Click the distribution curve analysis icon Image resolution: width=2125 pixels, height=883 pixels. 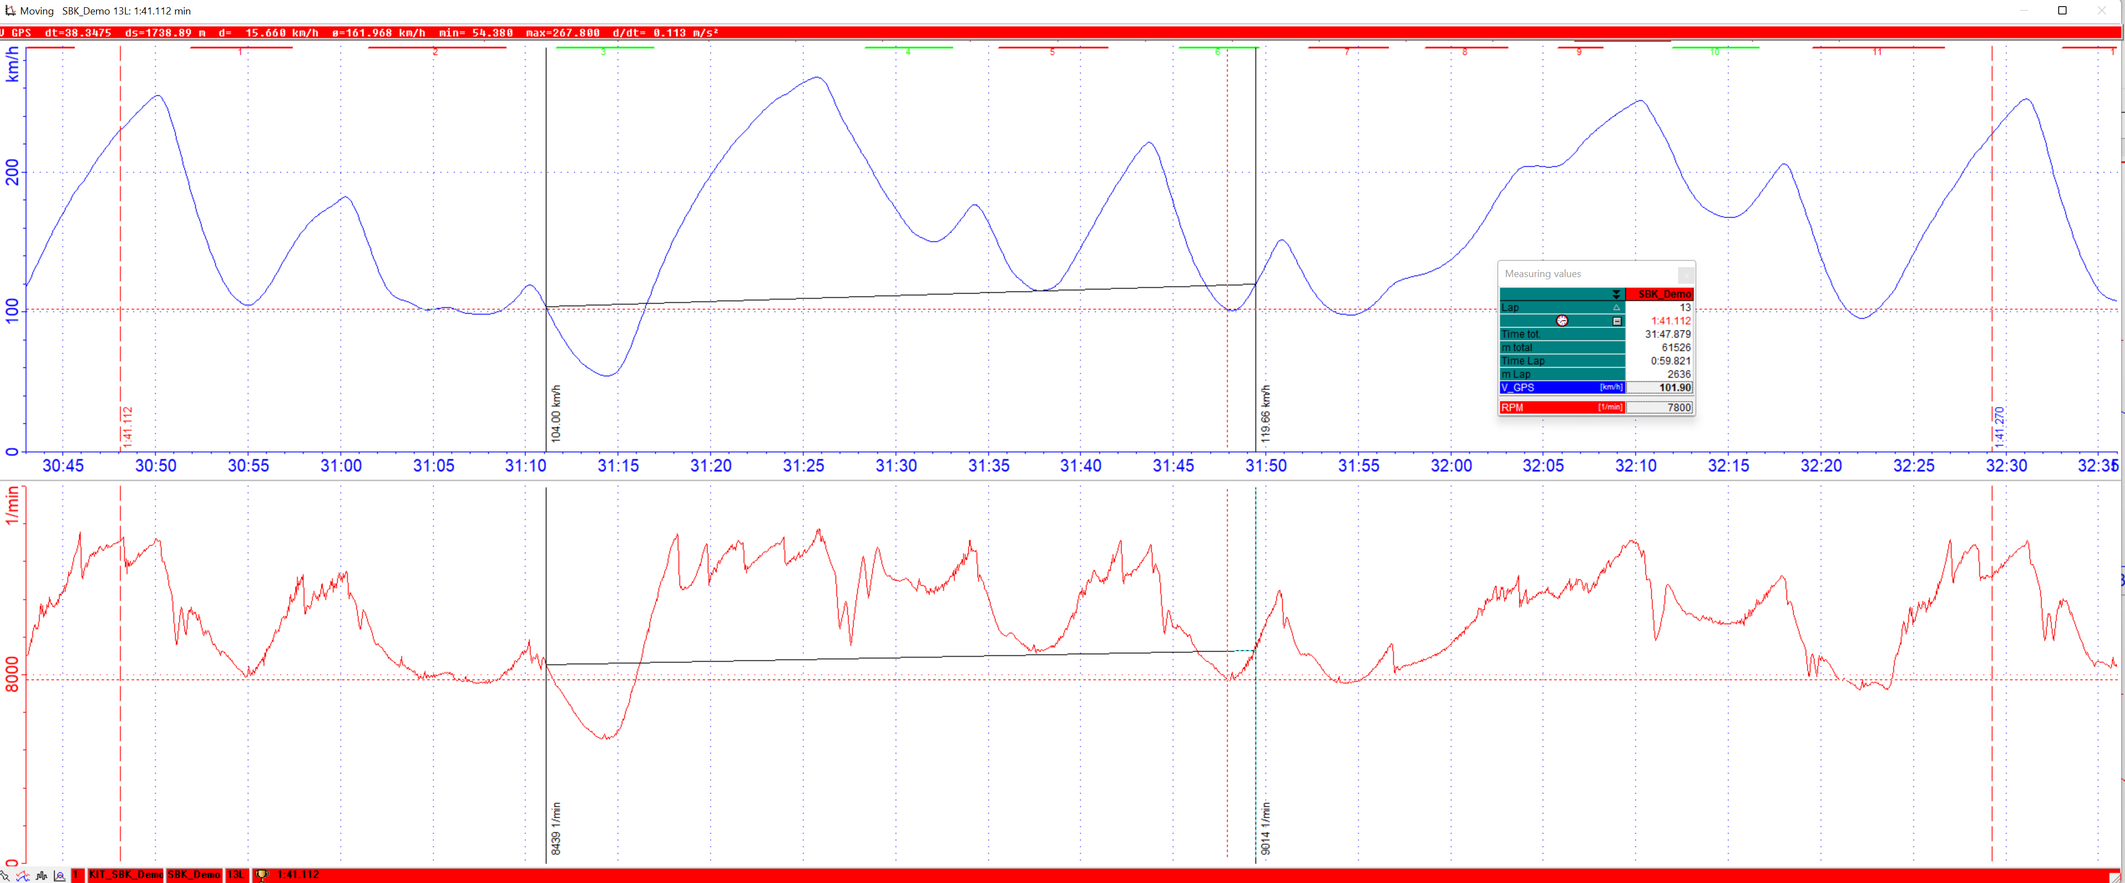point(60,876)
